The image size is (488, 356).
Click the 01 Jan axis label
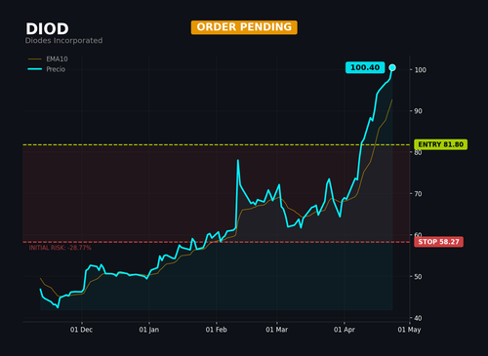pos(149,330)
